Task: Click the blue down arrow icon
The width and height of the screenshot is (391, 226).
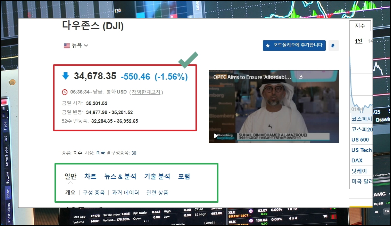Action: coord(66,76)
